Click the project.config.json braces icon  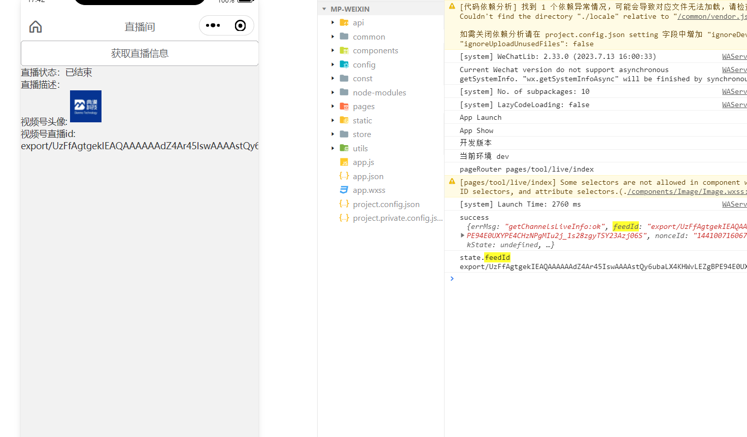[x=344, y=204]
